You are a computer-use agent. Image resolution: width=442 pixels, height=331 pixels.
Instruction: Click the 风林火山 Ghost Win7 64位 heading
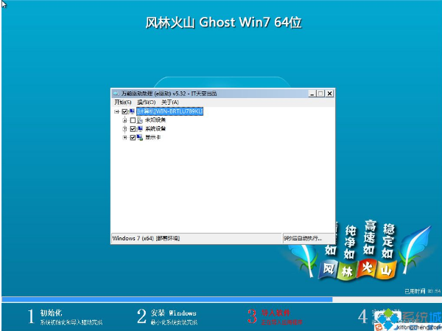(x=223, y=22)
